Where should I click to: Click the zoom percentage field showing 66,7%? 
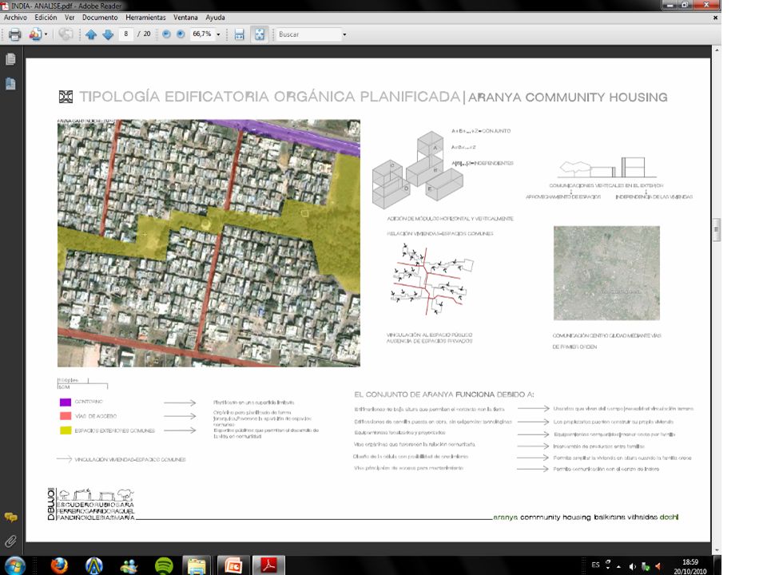(202, 34)
